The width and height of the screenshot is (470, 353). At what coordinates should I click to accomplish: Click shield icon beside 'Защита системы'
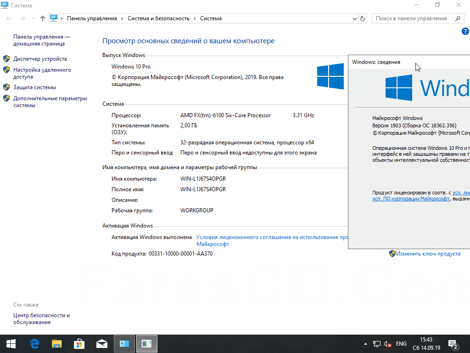[6, 87]
